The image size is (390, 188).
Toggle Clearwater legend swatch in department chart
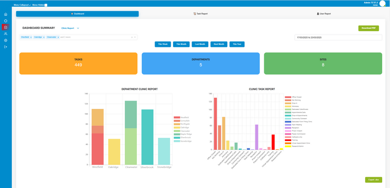pos(176,131)
